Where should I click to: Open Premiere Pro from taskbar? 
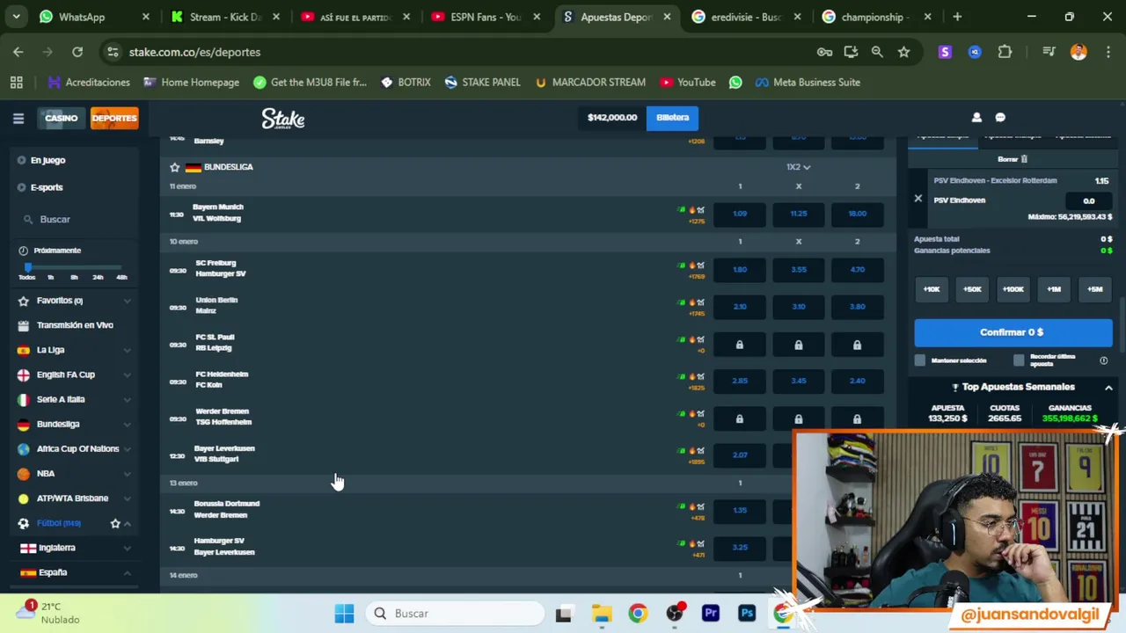(711, 614)
